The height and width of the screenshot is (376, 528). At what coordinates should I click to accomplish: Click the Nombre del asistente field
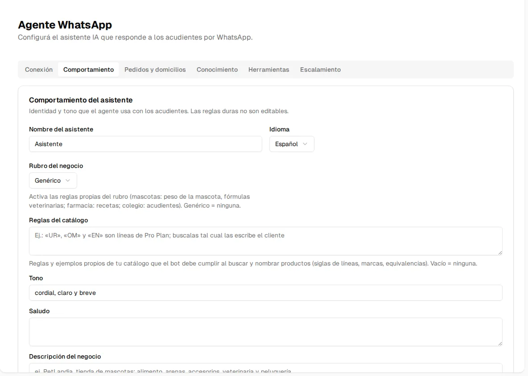click(145, 144)
